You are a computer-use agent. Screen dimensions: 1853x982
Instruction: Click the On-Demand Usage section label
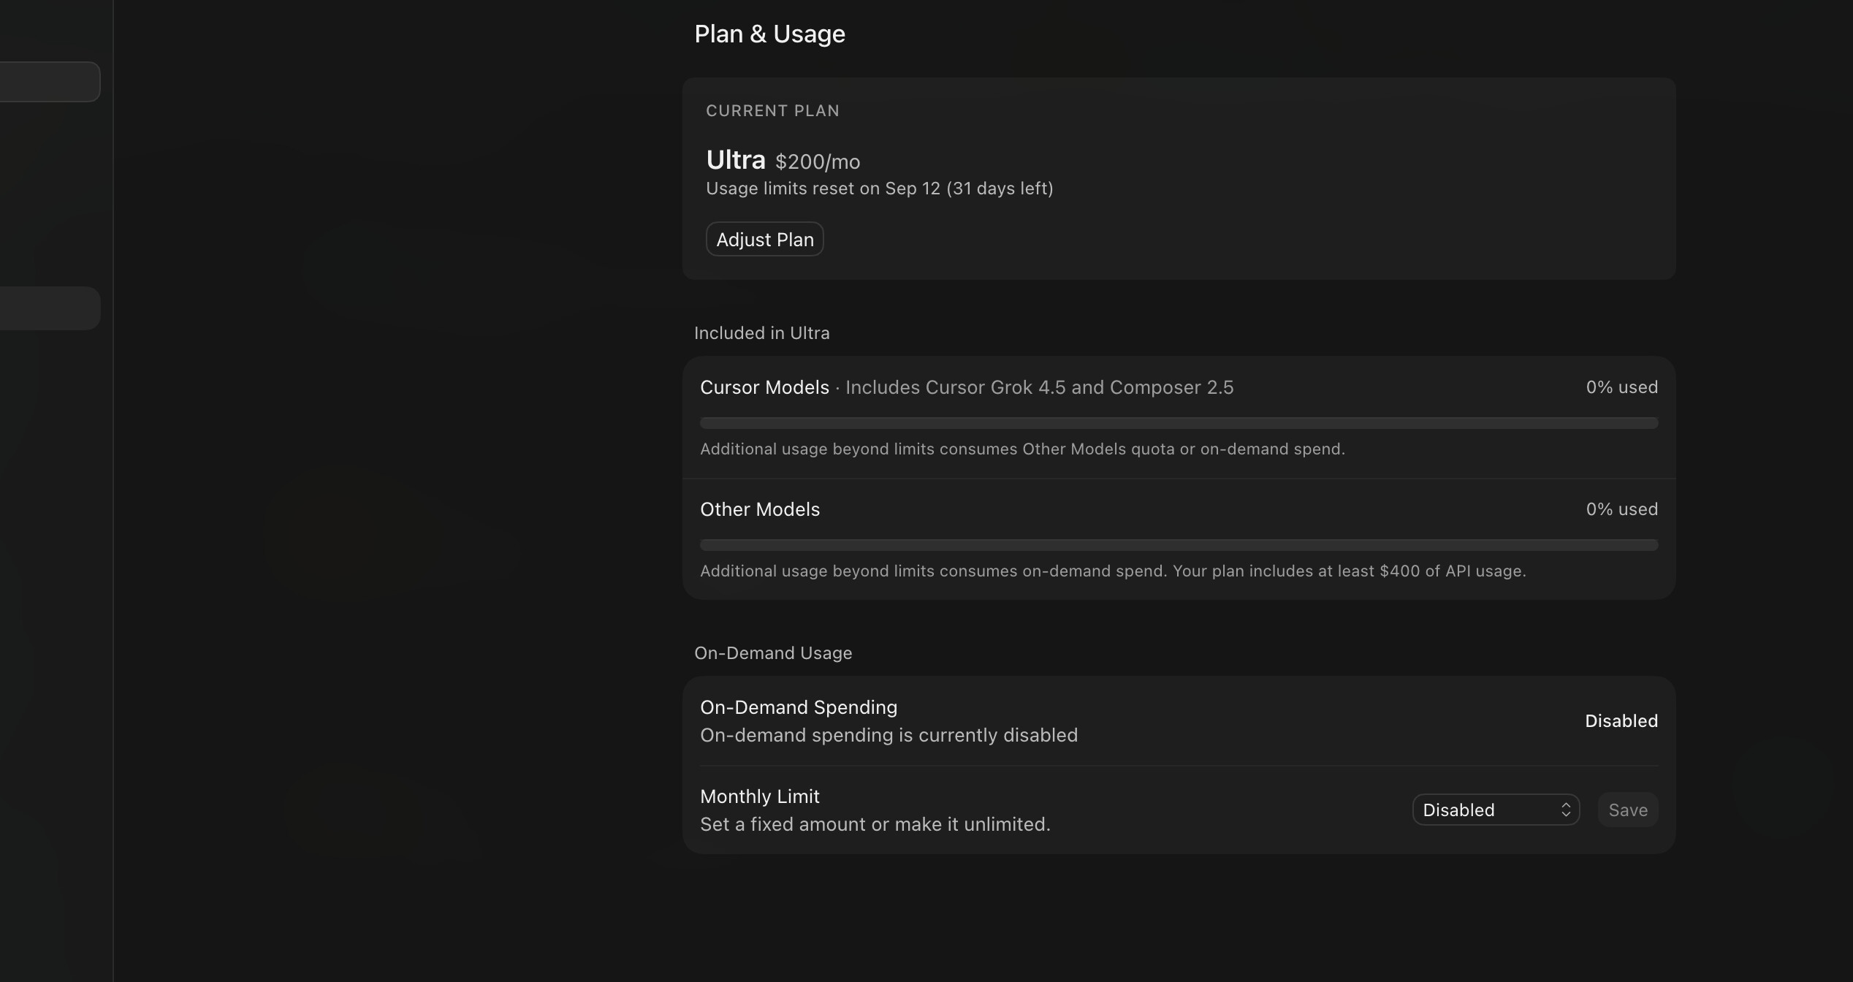(773, 653)
